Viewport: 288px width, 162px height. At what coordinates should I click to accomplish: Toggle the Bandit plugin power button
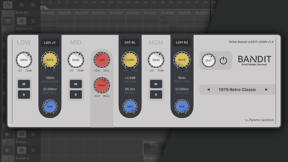click(223, 60)
